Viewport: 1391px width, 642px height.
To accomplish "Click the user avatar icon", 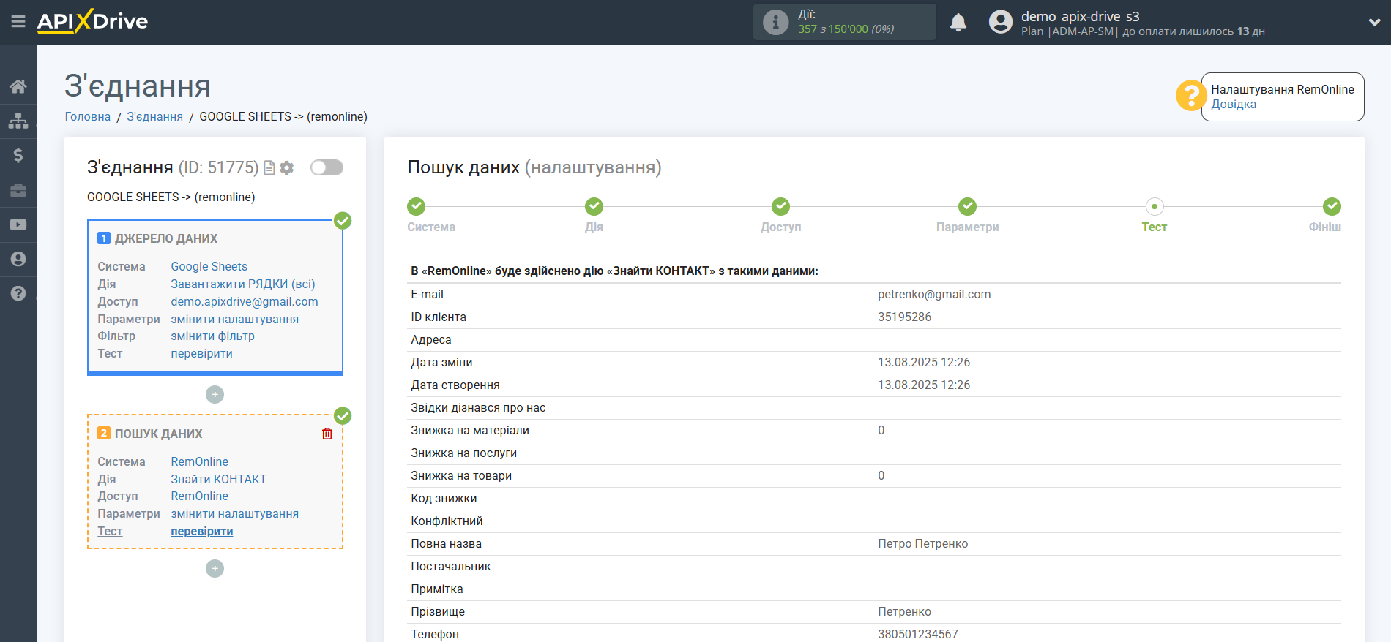I will click(x=1000, y=22).
